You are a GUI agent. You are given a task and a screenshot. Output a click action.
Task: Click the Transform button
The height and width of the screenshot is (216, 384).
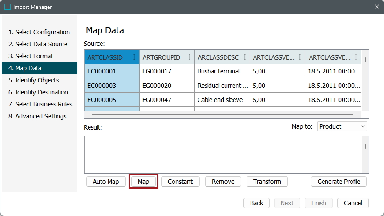[267, 182]
